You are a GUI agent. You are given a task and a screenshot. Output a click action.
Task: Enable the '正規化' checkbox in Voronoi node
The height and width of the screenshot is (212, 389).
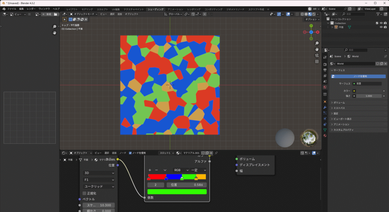click(x=84, y=193)
